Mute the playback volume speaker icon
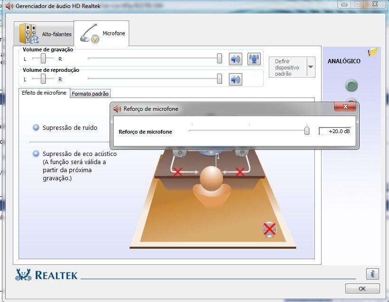This screenshot has width=389, height=302. click(x=236, y=79)
